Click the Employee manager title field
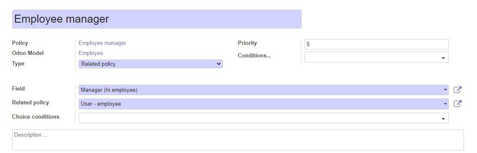 tap(156, 19)
